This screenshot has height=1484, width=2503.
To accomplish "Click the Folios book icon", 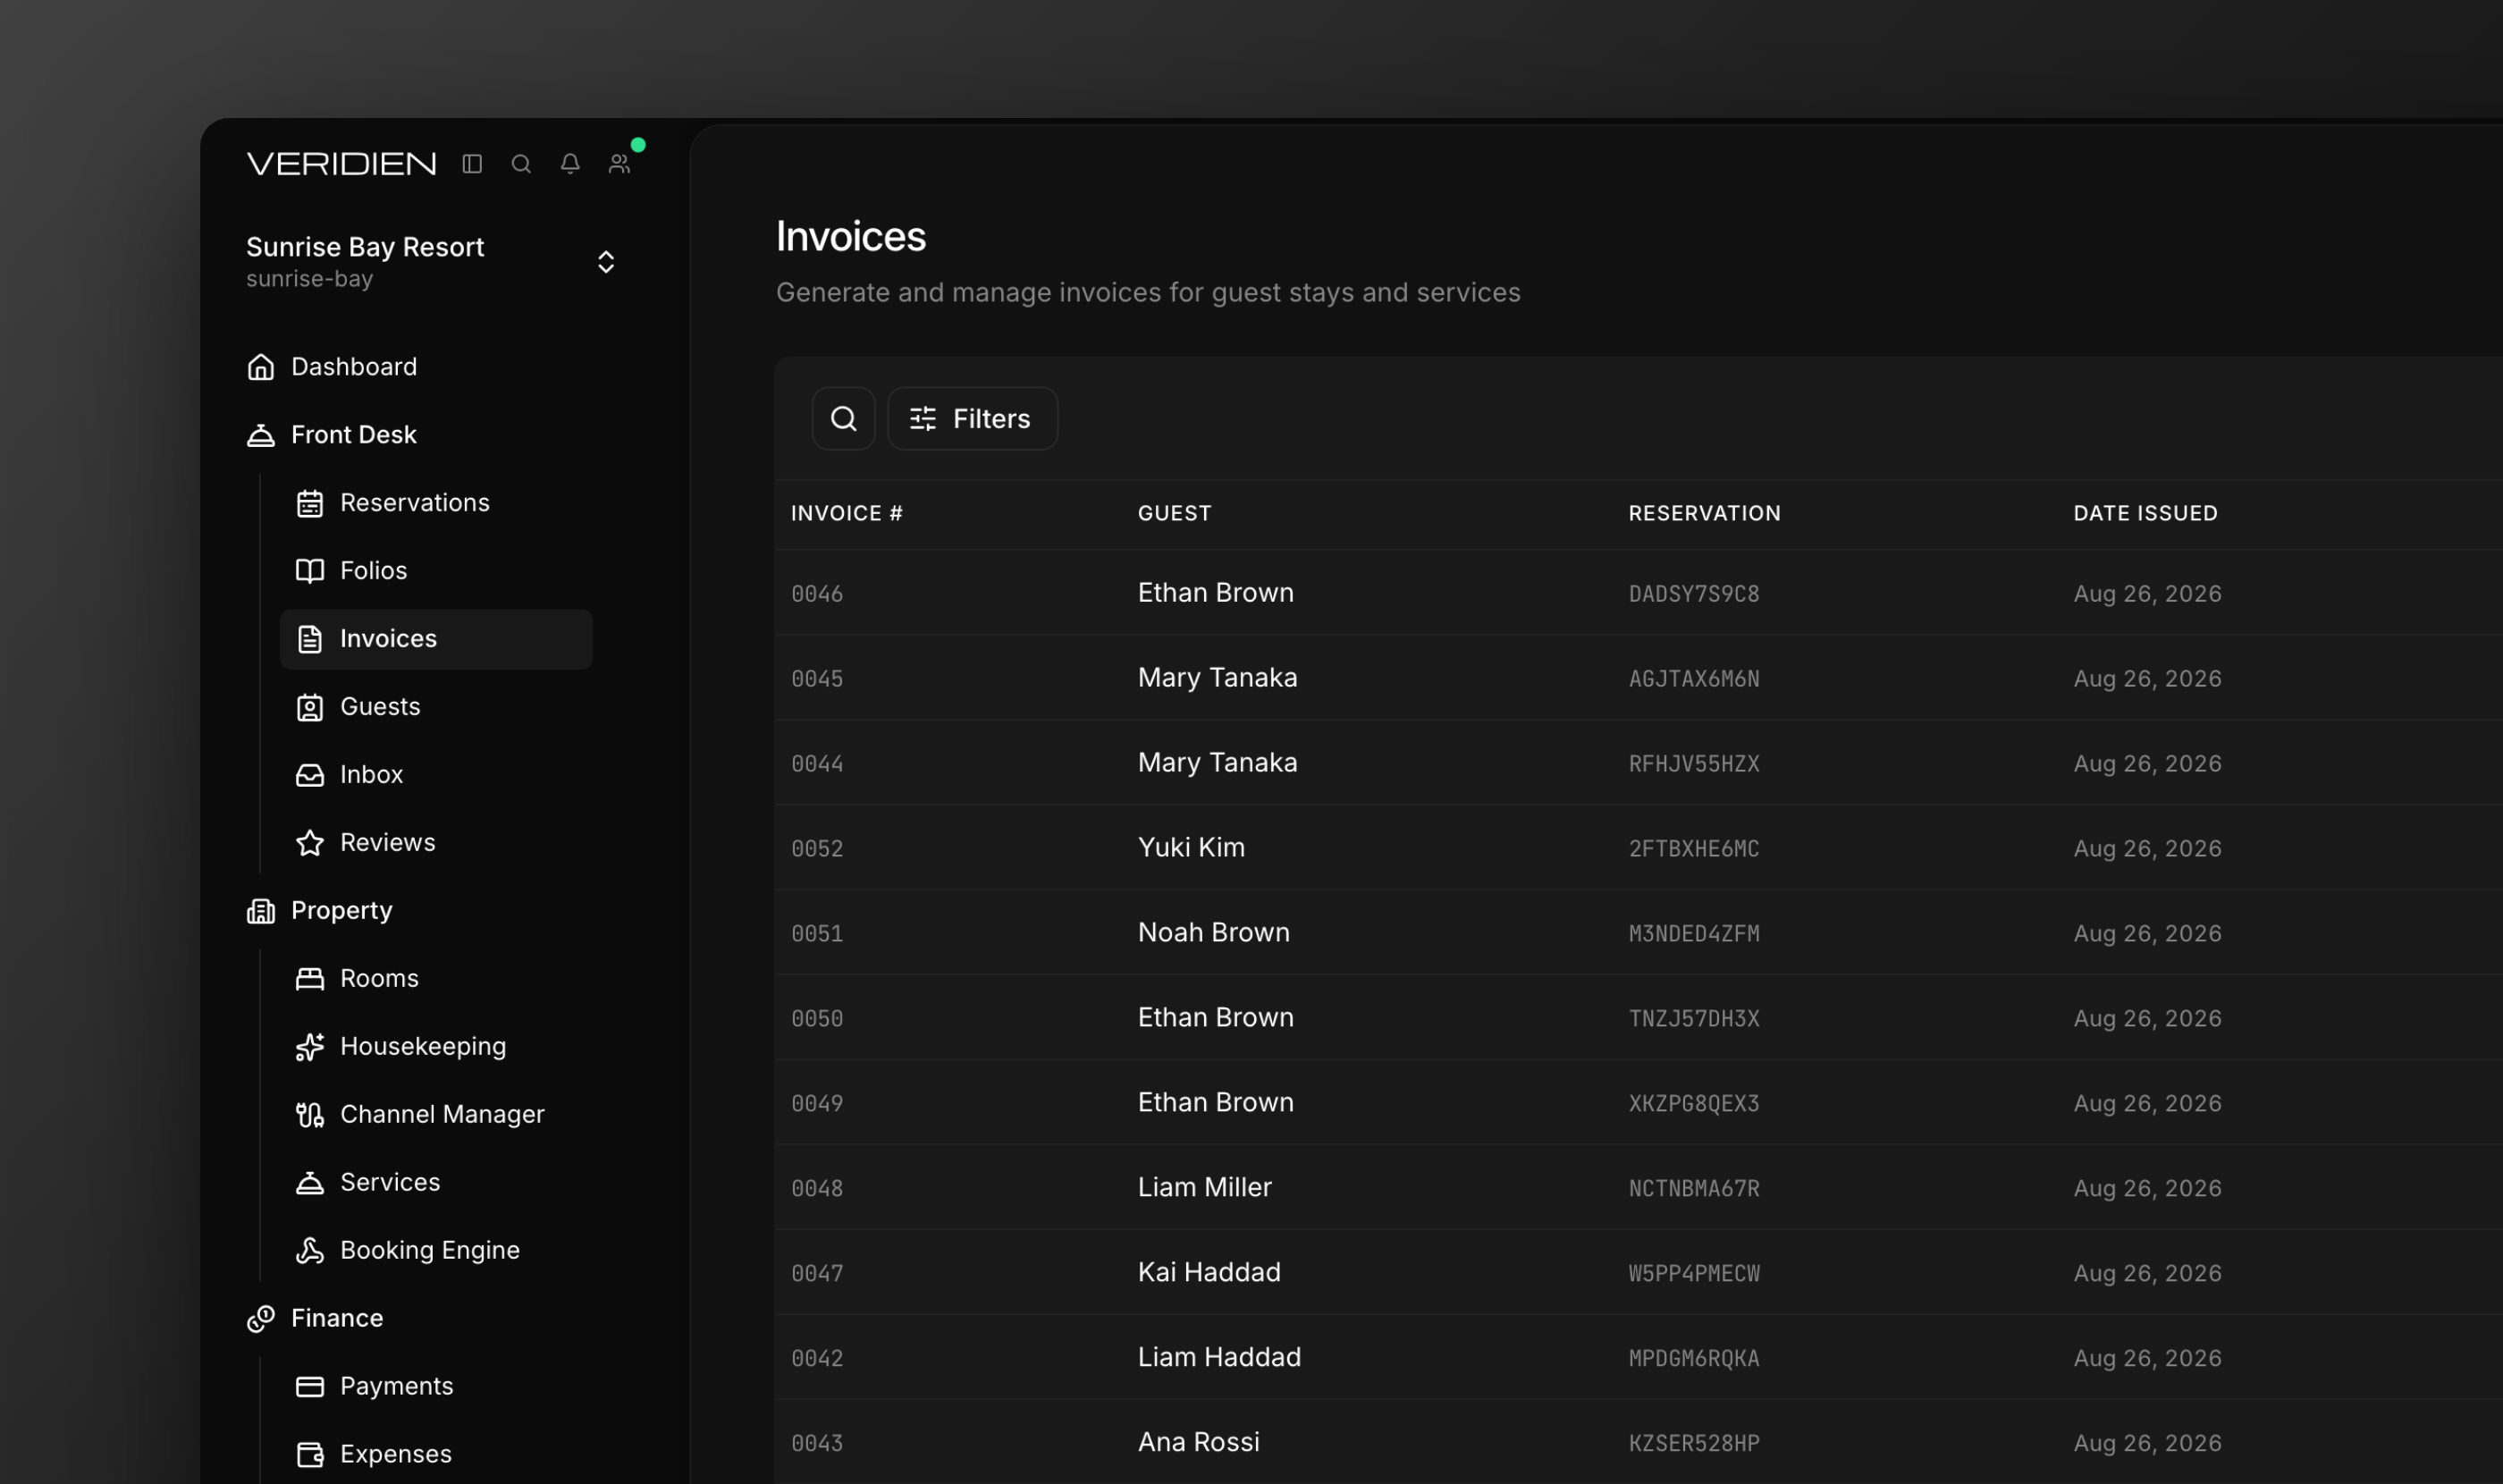I will pyautogui.click(x=310, y=571).
